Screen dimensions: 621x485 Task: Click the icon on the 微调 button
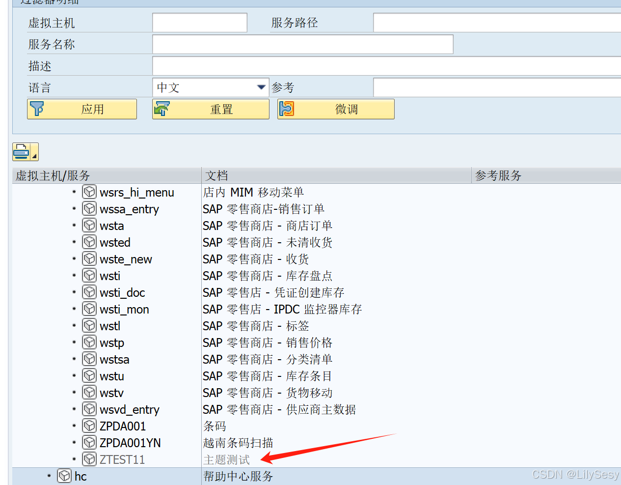288,108
